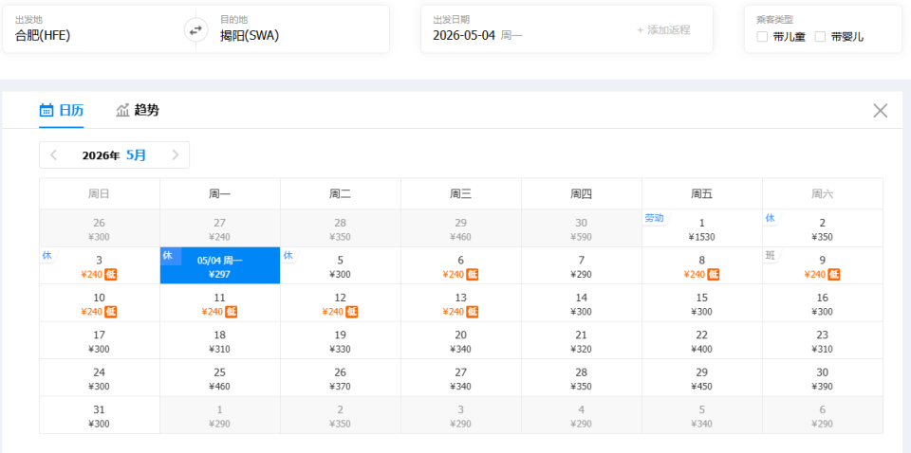The height and width of the screenshot is (453, 911).
Task: Select May 20 priced ¥340
Action: click(461, 340)
